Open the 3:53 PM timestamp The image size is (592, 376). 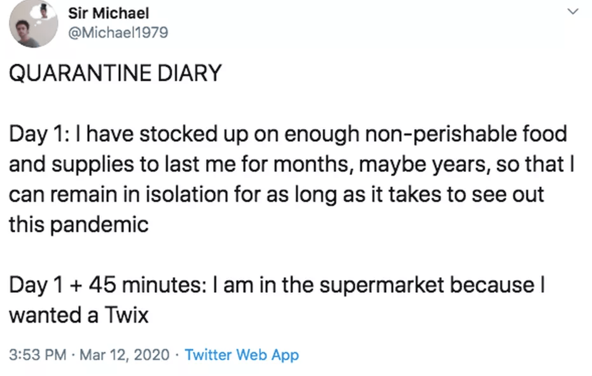[x=38, y=355]
